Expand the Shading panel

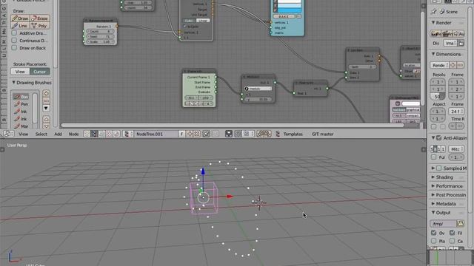click(433, 177)
